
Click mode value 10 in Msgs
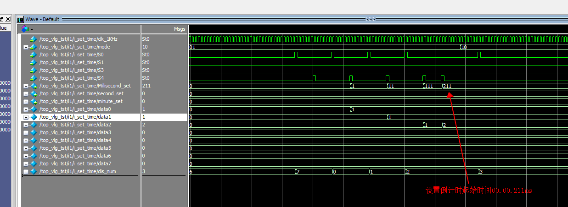click(145, 47)
